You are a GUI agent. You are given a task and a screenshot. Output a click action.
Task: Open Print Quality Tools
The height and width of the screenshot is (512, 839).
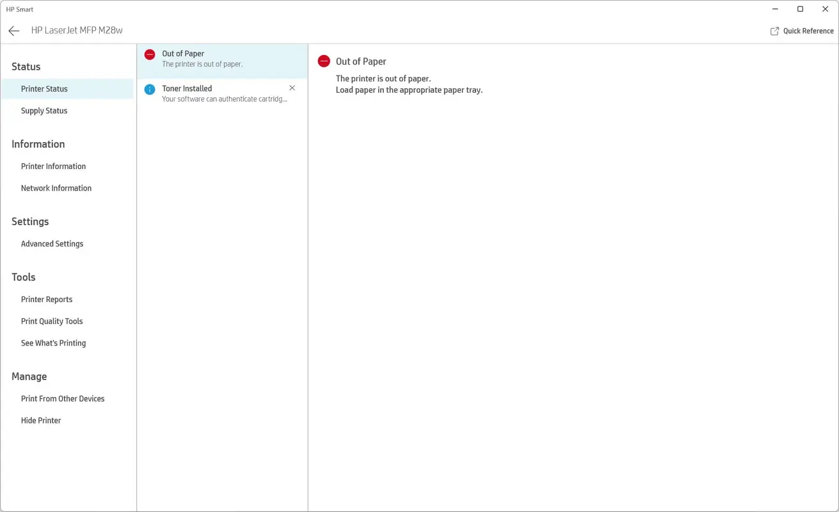(x=51, y=321)
